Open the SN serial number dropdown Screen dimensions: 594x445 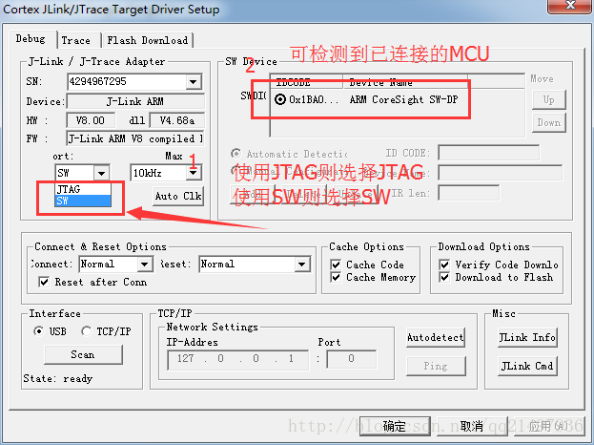click(x=194, y=81)
